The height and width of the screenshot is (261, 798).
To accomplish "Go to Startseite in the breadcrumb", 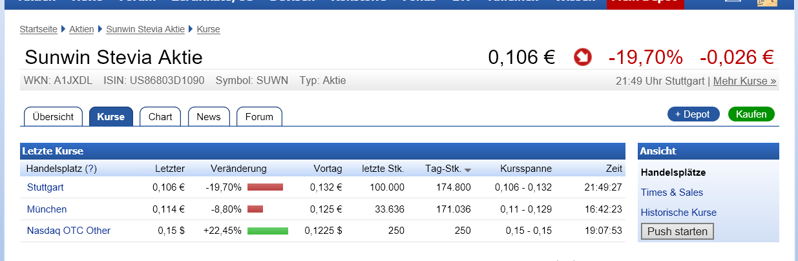I will pyautogui.click(x=39, y=29).
